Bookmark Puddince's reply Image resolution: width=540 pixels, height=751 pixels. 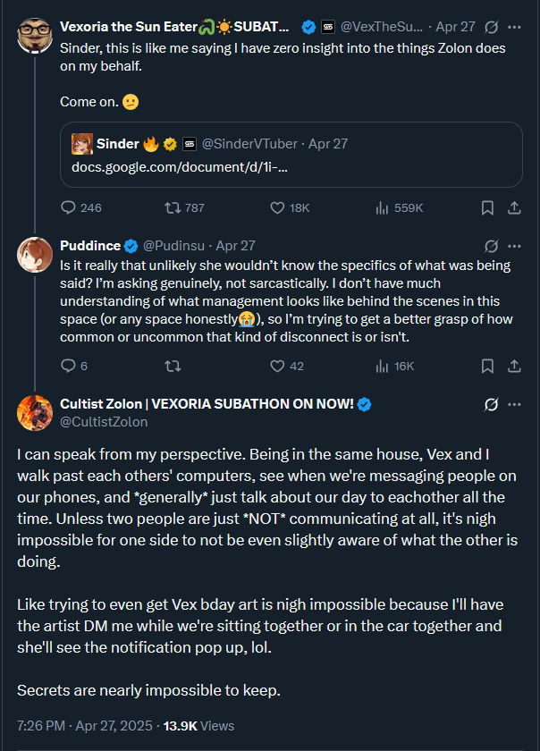pos(487,366)
